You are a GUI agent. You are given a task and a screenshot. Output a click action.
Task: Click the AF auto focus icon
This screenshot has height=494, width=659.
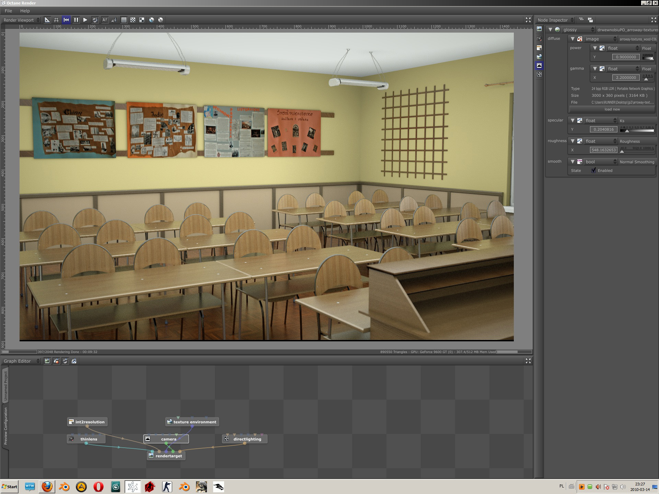click(x=105, y=20)
